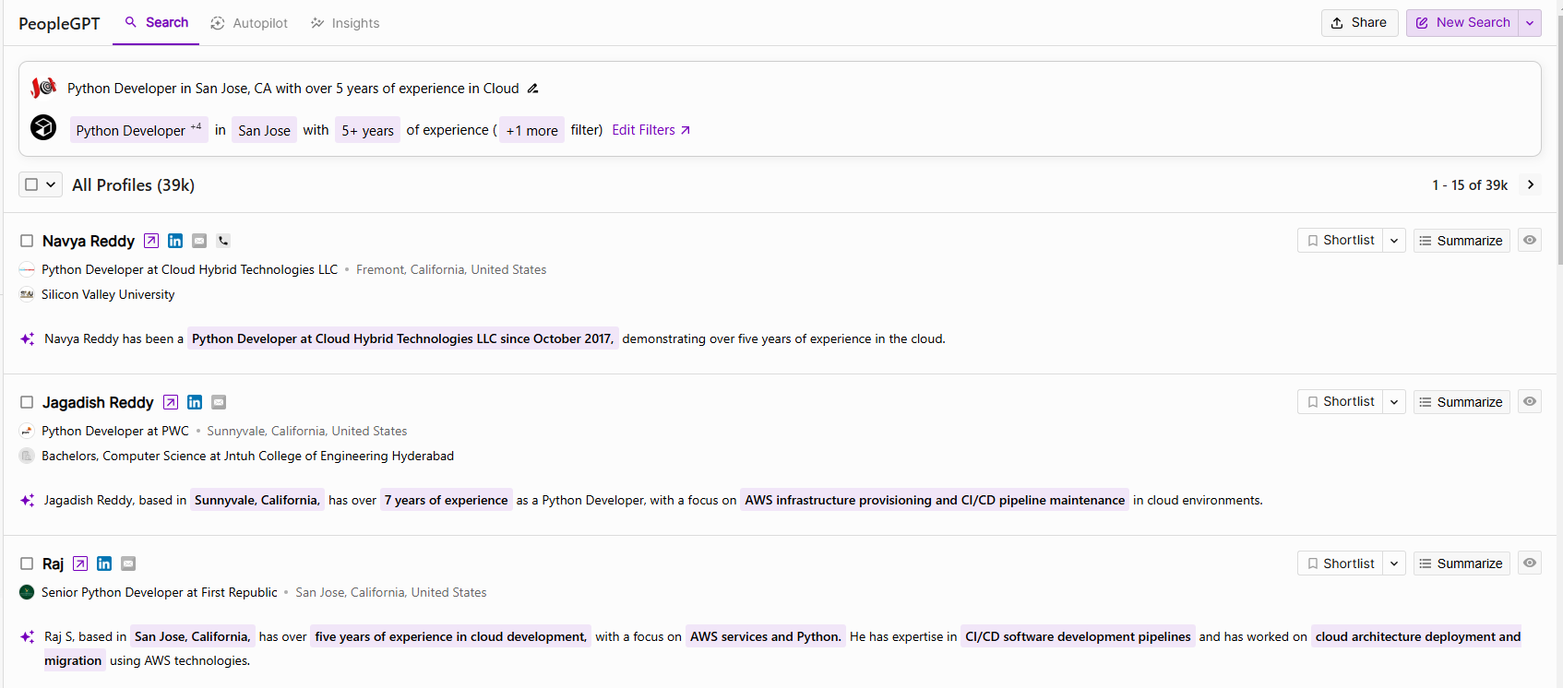Image resolution: width=1563 pixels, height=688 pixels.
Task: Open Navya Reddy's name link
Action: pos(89,241)
